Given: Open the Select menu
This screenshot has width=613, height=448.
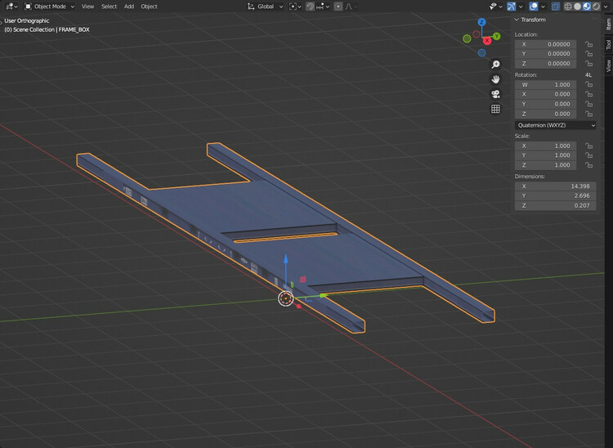Looking at the screenshot, I should [x=109, y=7].
